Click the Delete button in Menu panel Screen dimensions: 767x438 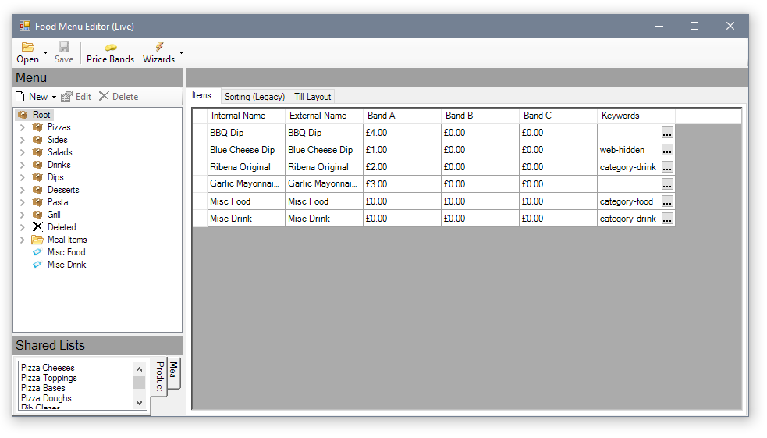(x=119, y=97)
